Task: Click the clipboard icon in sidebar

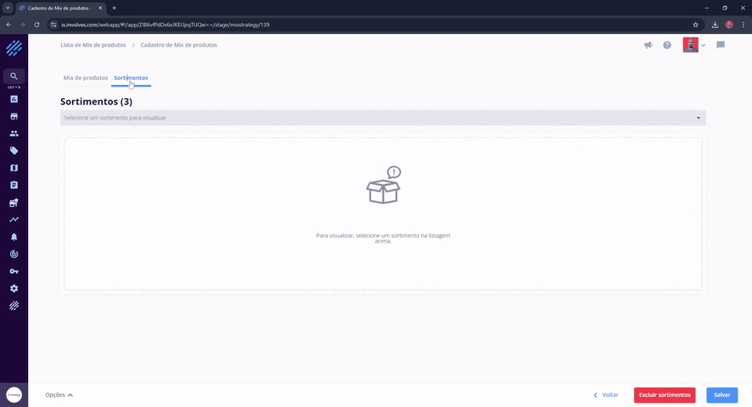Action: (x=14, y=185)
